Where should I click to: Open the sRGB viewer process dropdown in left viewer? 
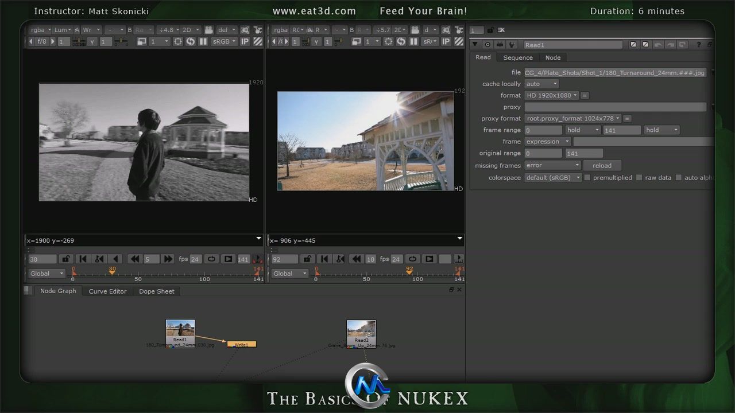(x=224, y=41)
